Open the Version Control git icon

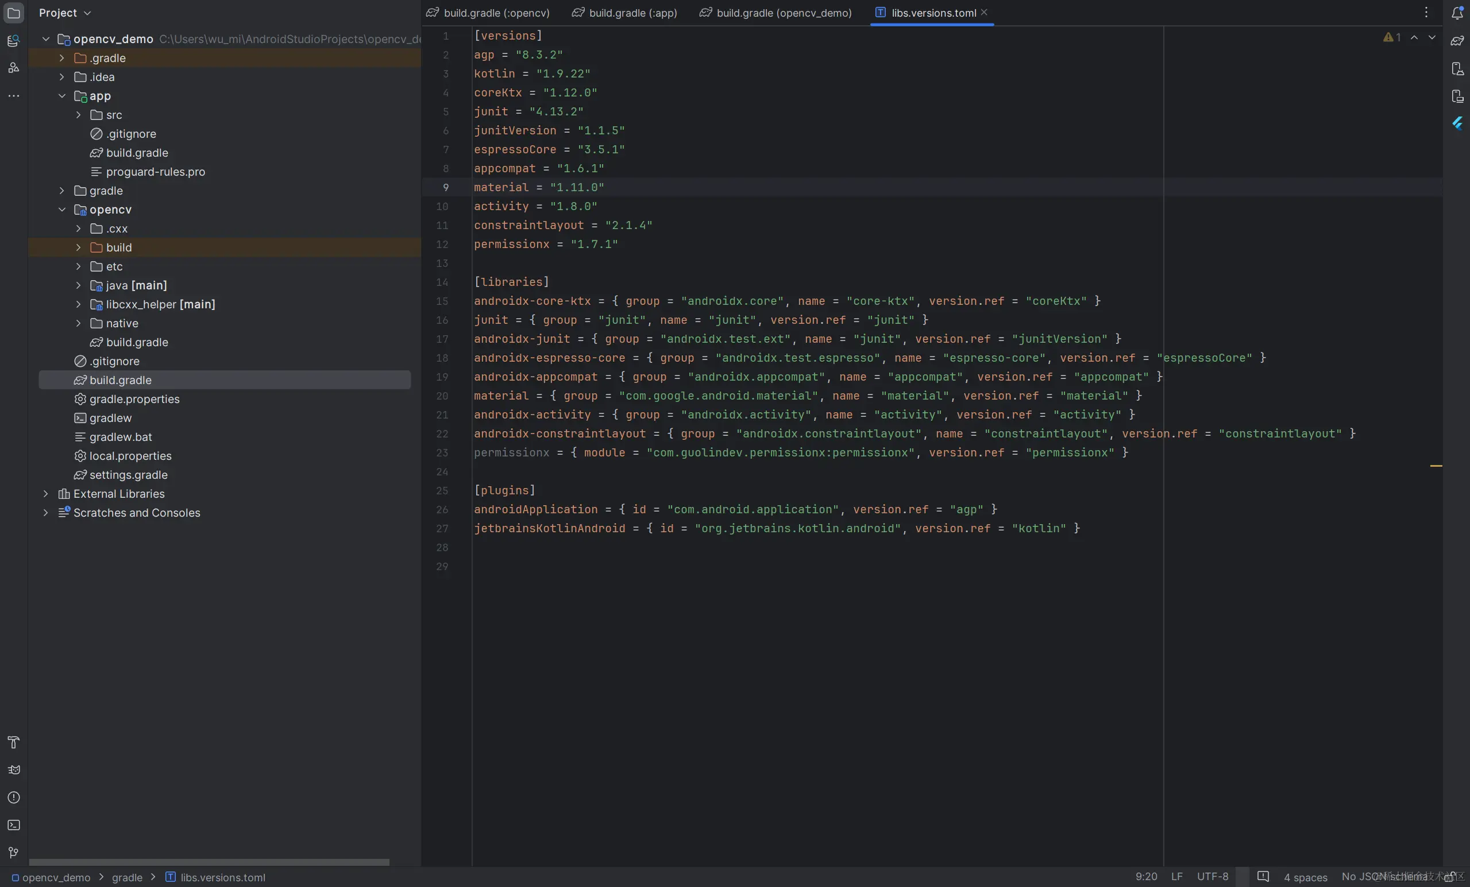pos(13,853)
